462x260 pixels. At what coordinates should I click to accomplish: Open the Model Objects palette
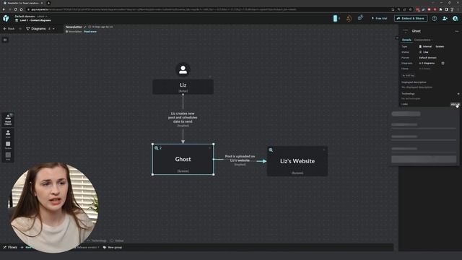pyautogui.click(x=8, y=120)
